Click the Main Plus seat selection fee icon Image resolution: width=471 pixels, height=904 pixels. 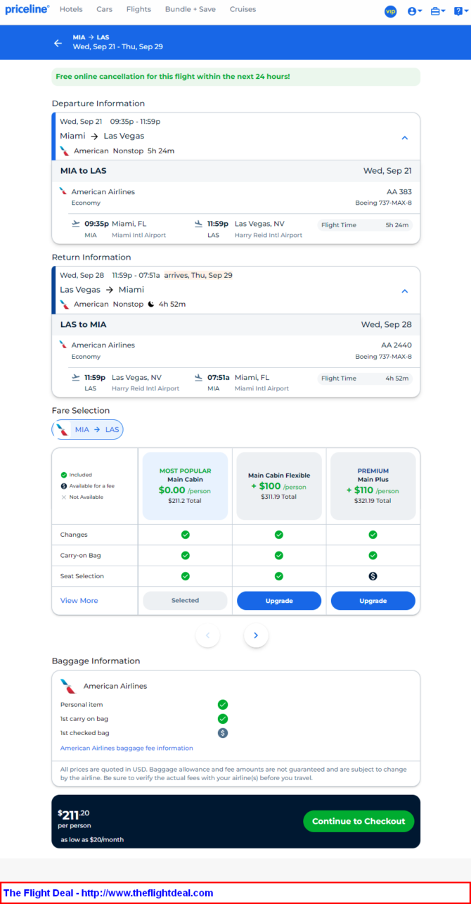coord(373,576)
